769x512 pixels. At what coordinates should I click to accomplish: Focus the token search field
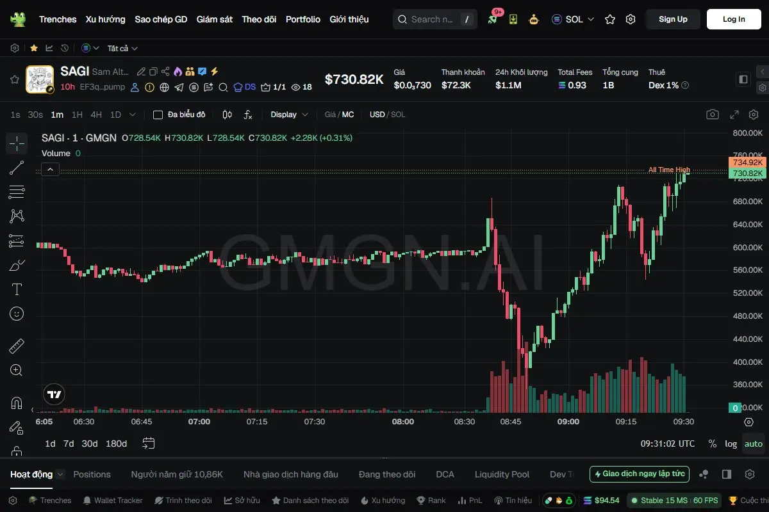tap(434, 19)
